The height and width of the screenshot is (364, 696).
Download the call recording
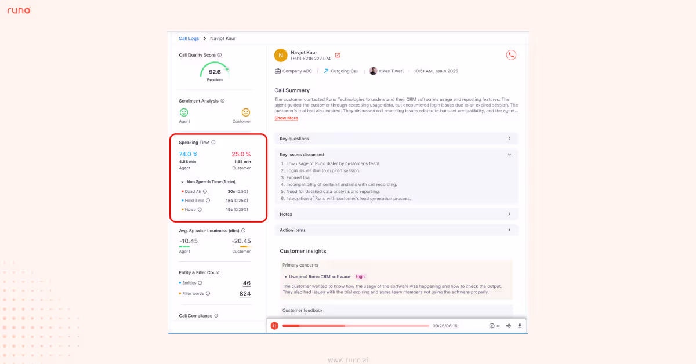pyautogui.click(x=520, y=325)
